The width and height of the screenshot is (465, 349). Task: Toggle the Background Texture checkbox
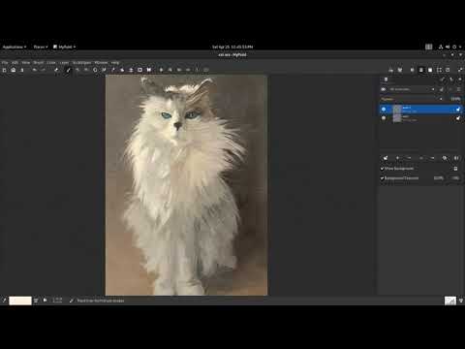[382, 178]
